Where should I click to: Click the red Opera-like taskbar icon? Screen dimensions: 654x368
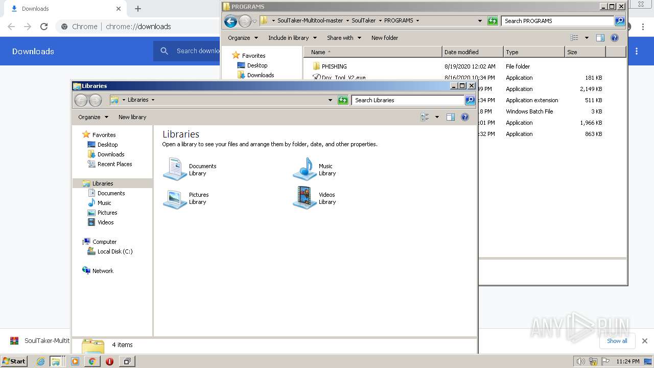pyautogui.click(x=109, y=361)
